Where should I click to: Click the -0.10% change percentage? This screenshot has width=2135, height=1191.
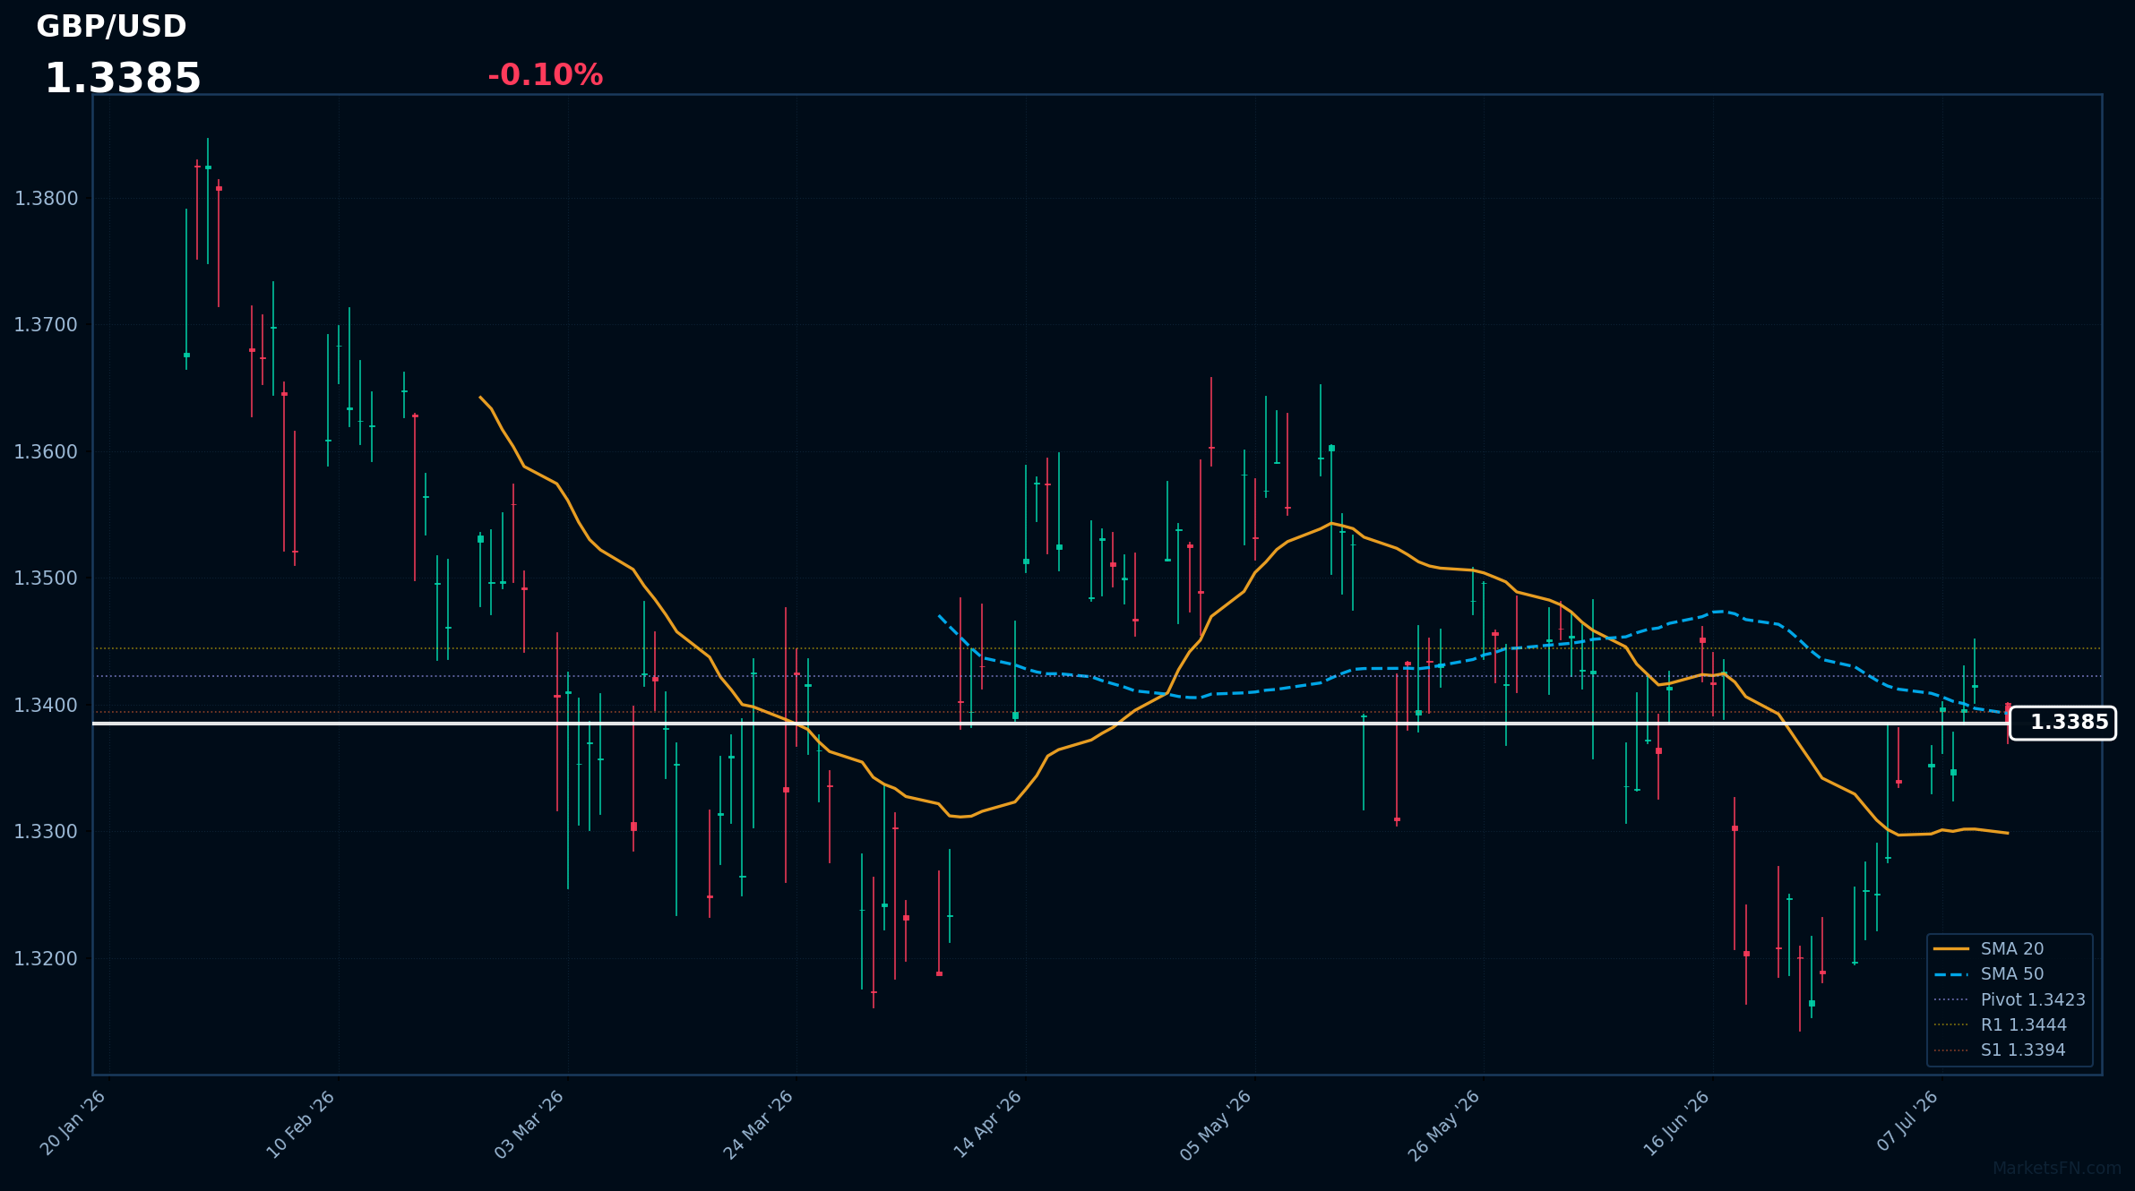[x=545, y=75]
